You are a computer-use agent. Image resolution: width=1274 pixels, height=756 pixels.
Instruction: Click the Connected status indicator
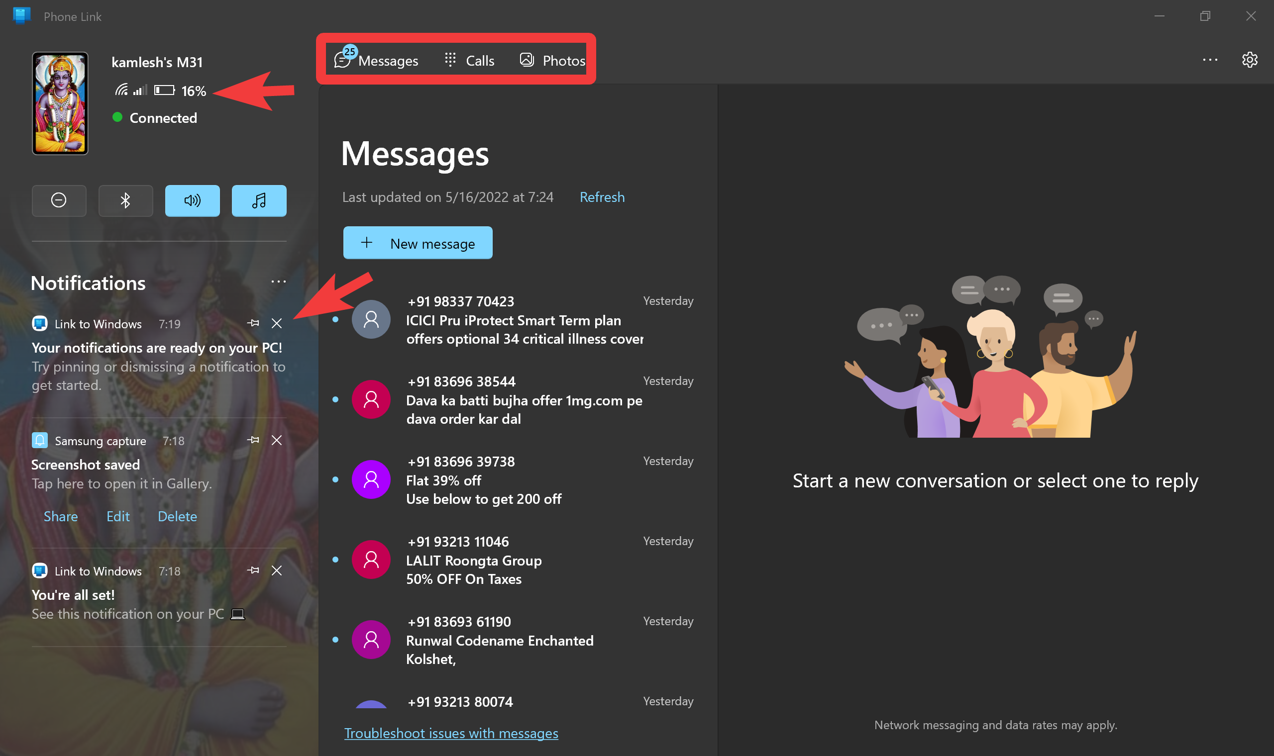[x=155, y=118]
